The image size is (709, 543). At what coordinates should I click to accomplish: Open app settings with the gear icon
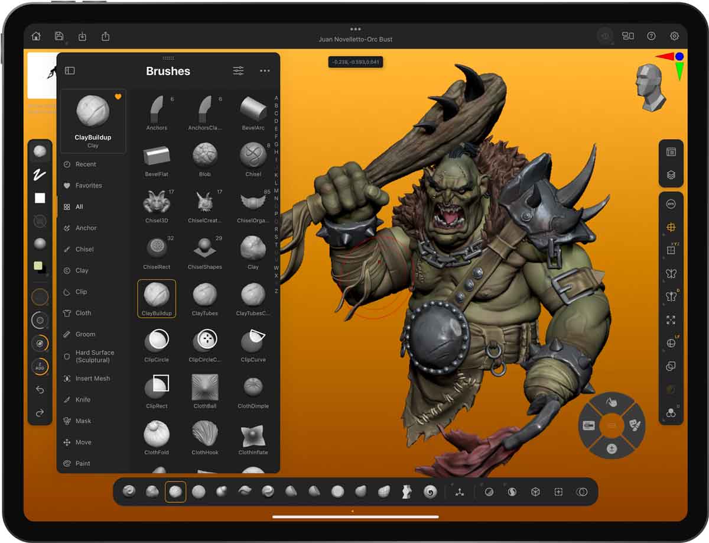tap(674, 36)
